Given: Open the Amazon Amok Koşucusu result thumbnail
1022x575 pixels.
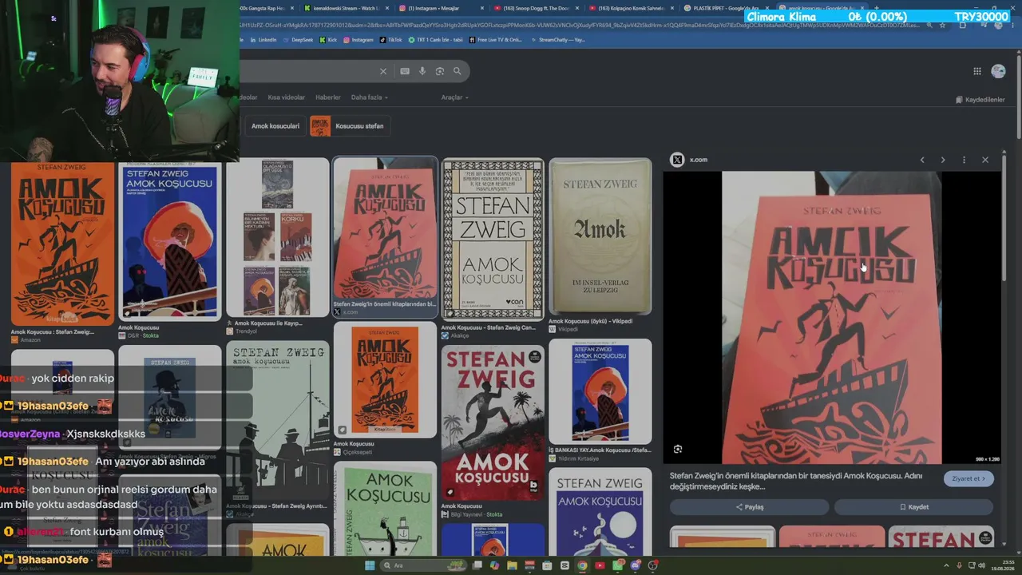Looking at the screenshot, I should coord(62,244).
